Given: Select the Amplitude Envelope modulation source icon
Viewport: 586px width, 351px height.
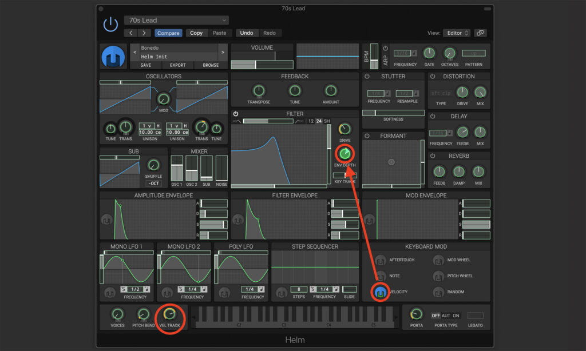Looking at the screenshot, I should pos(106,220).
